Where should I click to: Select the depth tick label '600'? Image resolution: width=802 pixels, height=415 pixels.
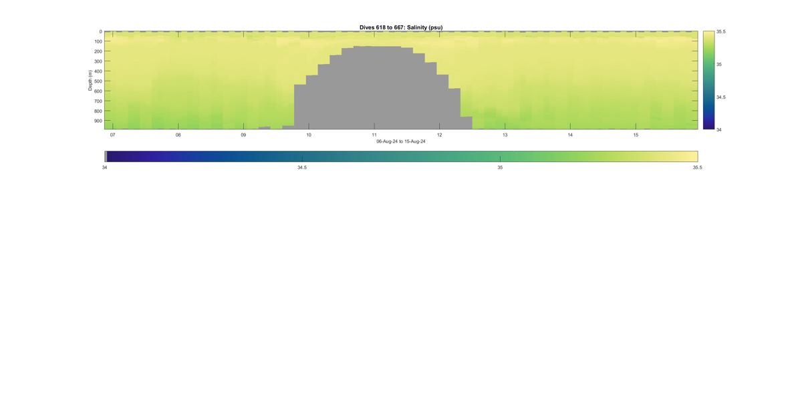click(98, 91)
